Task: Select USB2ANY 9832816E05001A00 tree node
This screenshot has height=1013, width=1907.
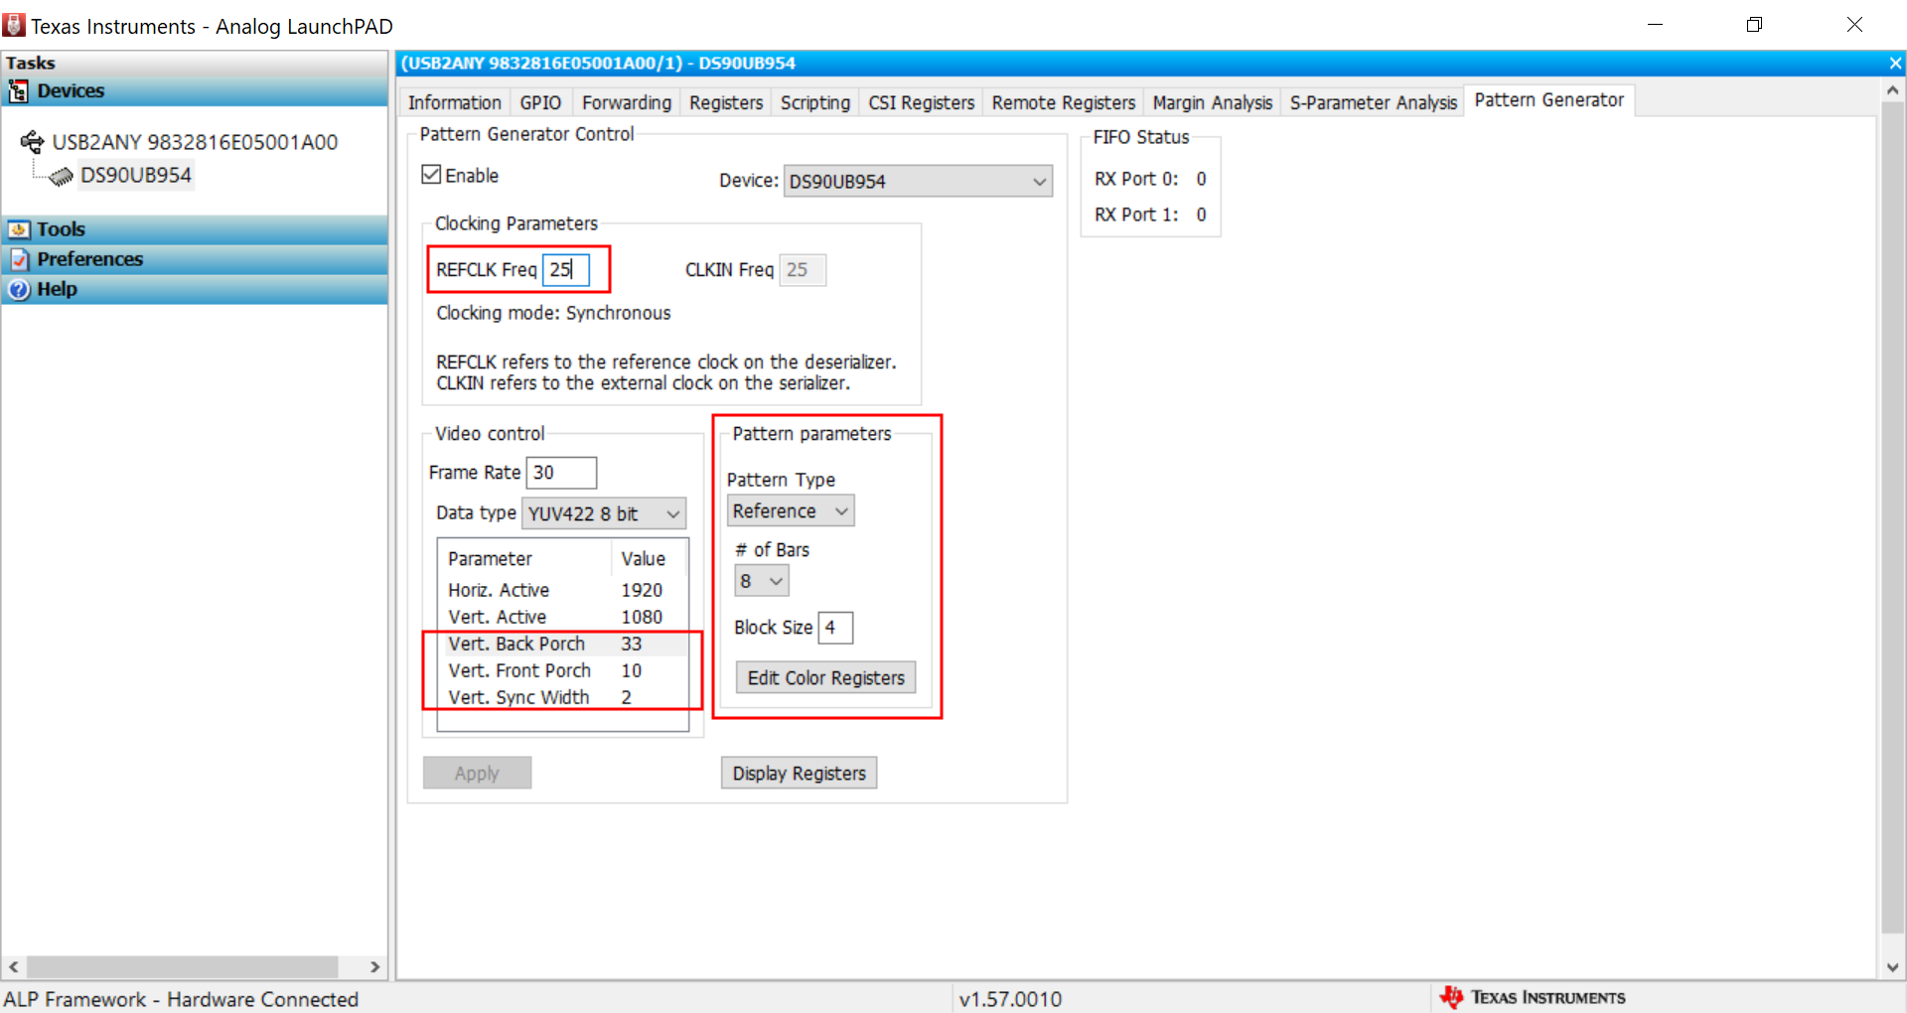Action: point(195,142)
